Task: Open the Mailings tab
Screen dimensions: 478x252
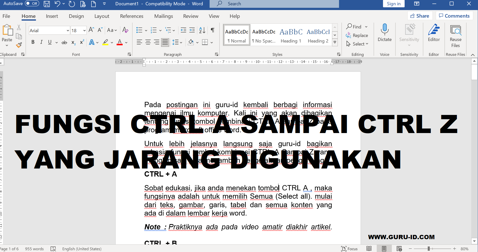Action: point(163,16)
